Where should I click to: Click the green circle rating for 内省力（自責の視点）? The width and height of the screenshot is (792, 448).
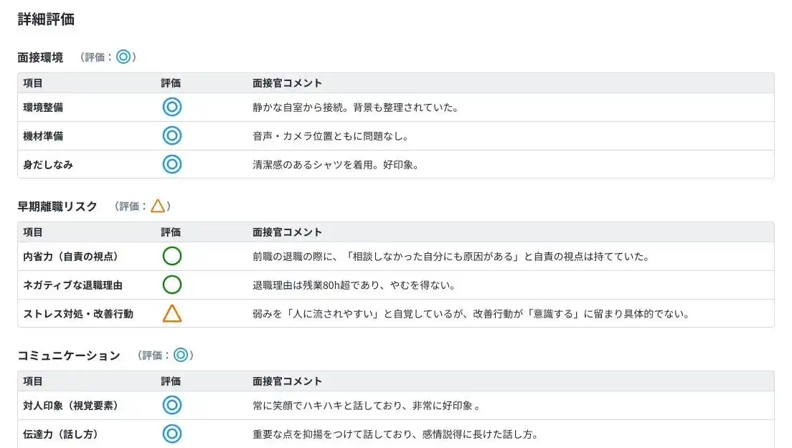[171, 256]
